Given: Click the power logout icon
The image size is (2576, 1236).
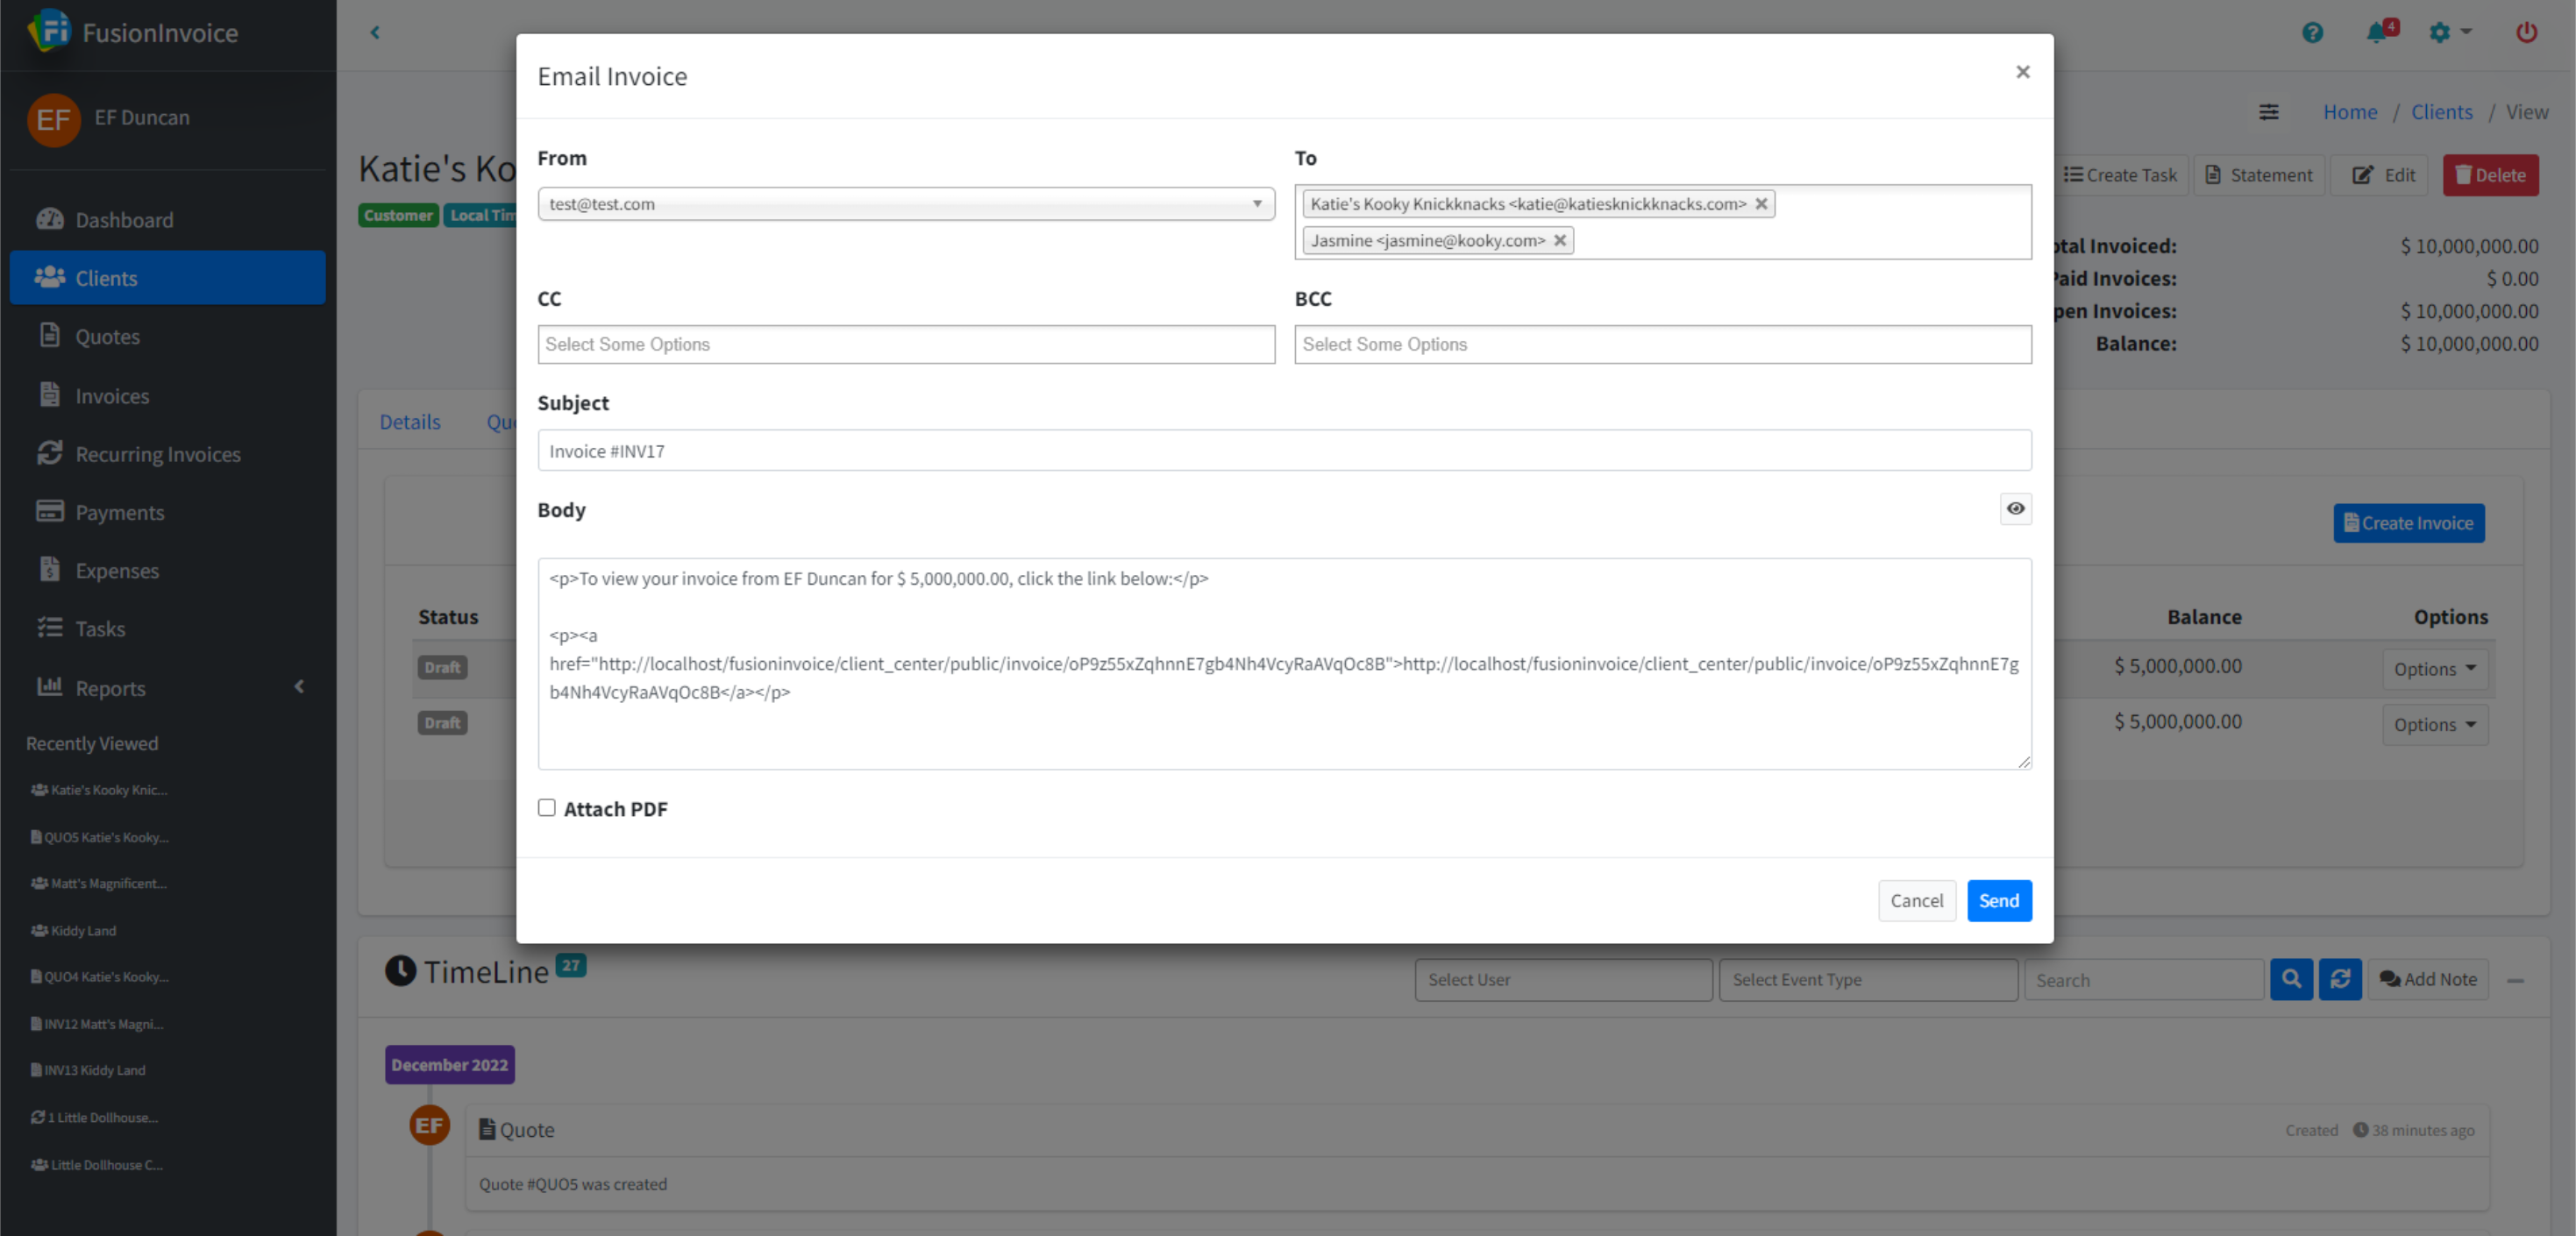Looking at the screenshot, I should coord(2526,33).
